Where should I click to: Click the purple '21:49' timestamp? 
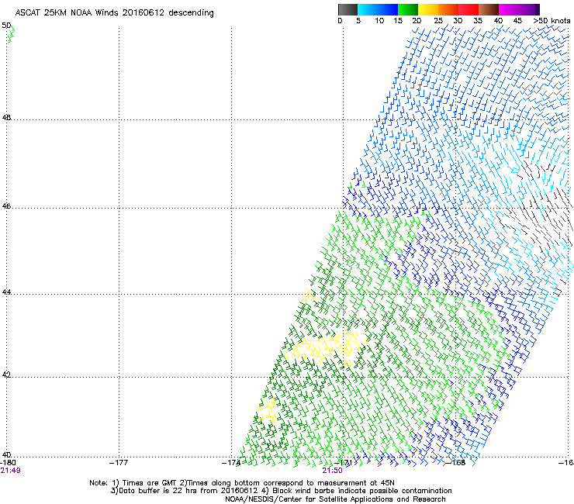[10, 471]
